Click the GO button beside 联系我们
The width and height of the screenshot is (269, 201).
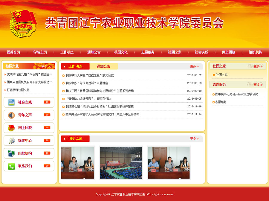pyautogui.click(x=47, y=166)
